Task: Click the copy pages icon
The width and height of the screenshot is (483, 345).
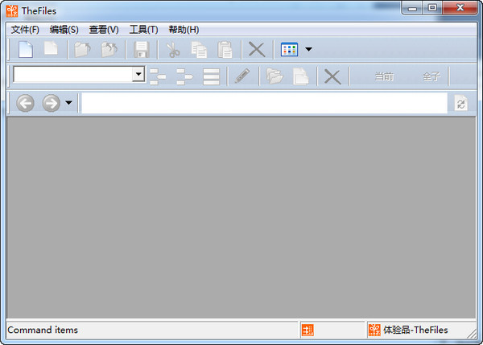Action: [200, 50]
